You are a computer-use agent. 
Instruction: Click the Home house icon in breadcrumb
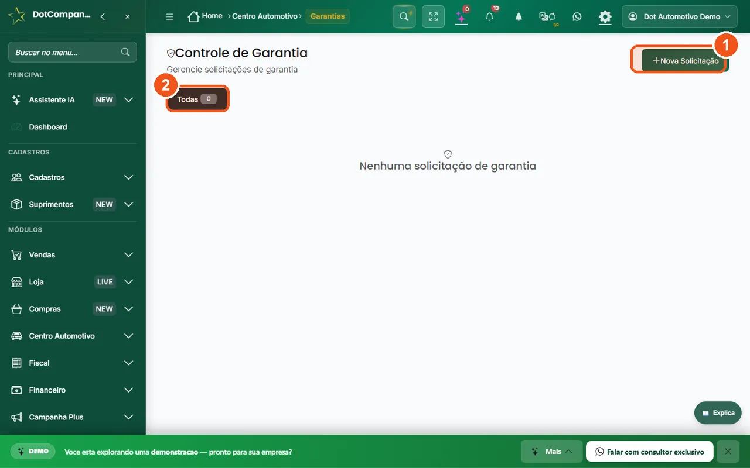coord(193,16)
